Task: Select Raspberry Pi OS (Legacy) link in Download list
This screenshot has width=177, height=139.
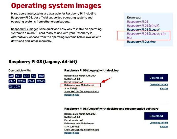Action: pyautogui.click(x=144, y=30)
